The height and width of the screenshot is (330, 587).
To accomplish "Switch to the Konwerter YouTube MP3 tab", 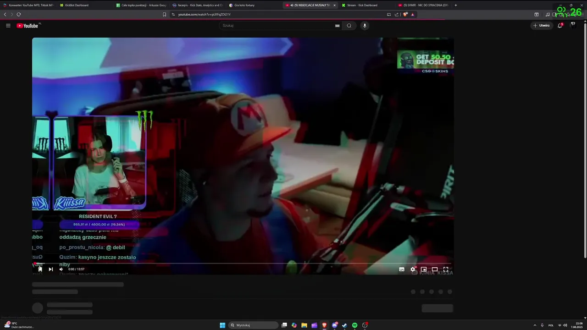I will [28, 5].
